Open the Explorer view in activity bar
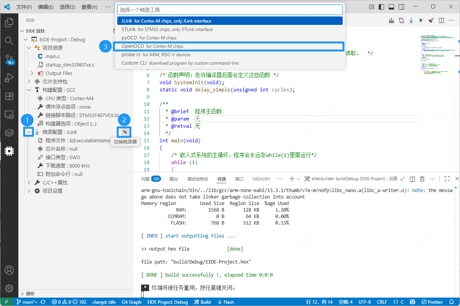 pyautogui.click(x=9, y=23)
